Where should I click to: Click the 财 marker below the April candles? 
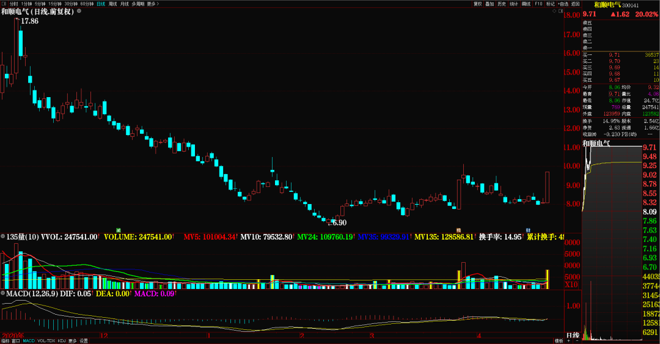coord(528,230)
